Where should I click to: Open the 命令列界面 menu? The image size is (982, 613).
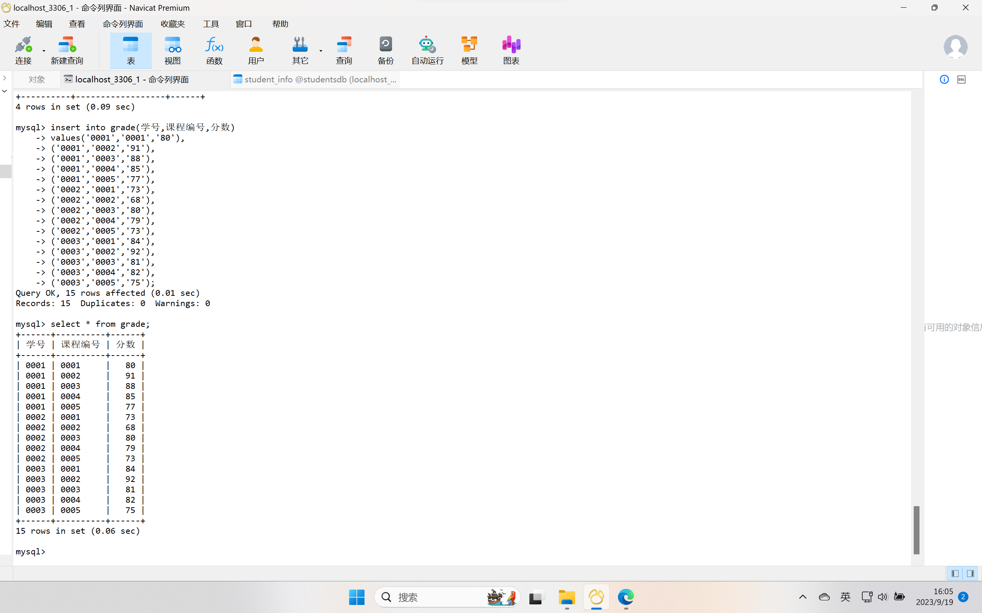tap(122, 24)
